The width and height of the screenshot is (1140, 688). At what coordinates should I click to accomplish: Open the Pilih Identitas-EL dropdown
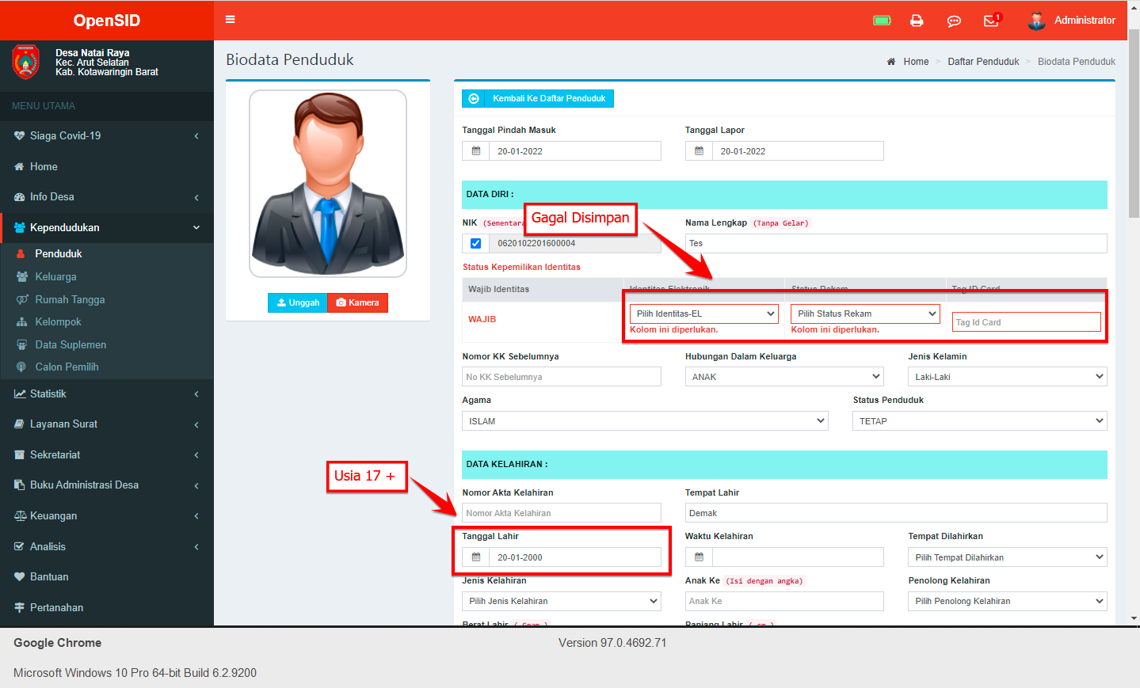coord(704,314)
